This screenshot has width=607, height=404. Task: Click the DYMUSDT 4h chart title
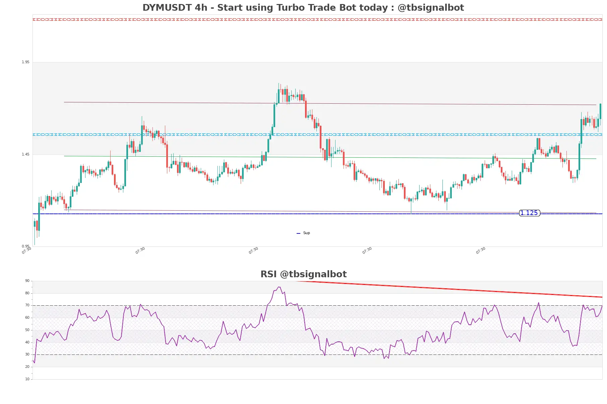tap(303, 8)
